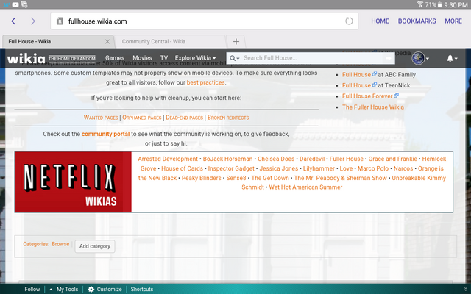This screenshot has width=471, height=294.
Task: Click Customize in the bottom toolbar
Action: pos(109,289)
